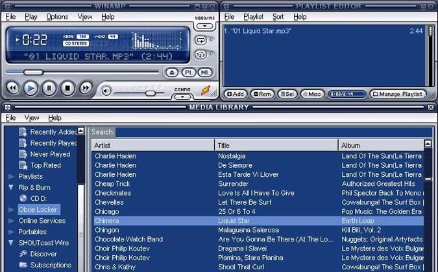Select Top Rated view icon
This screenshot has height=272, width=438.
pos(23,165)
